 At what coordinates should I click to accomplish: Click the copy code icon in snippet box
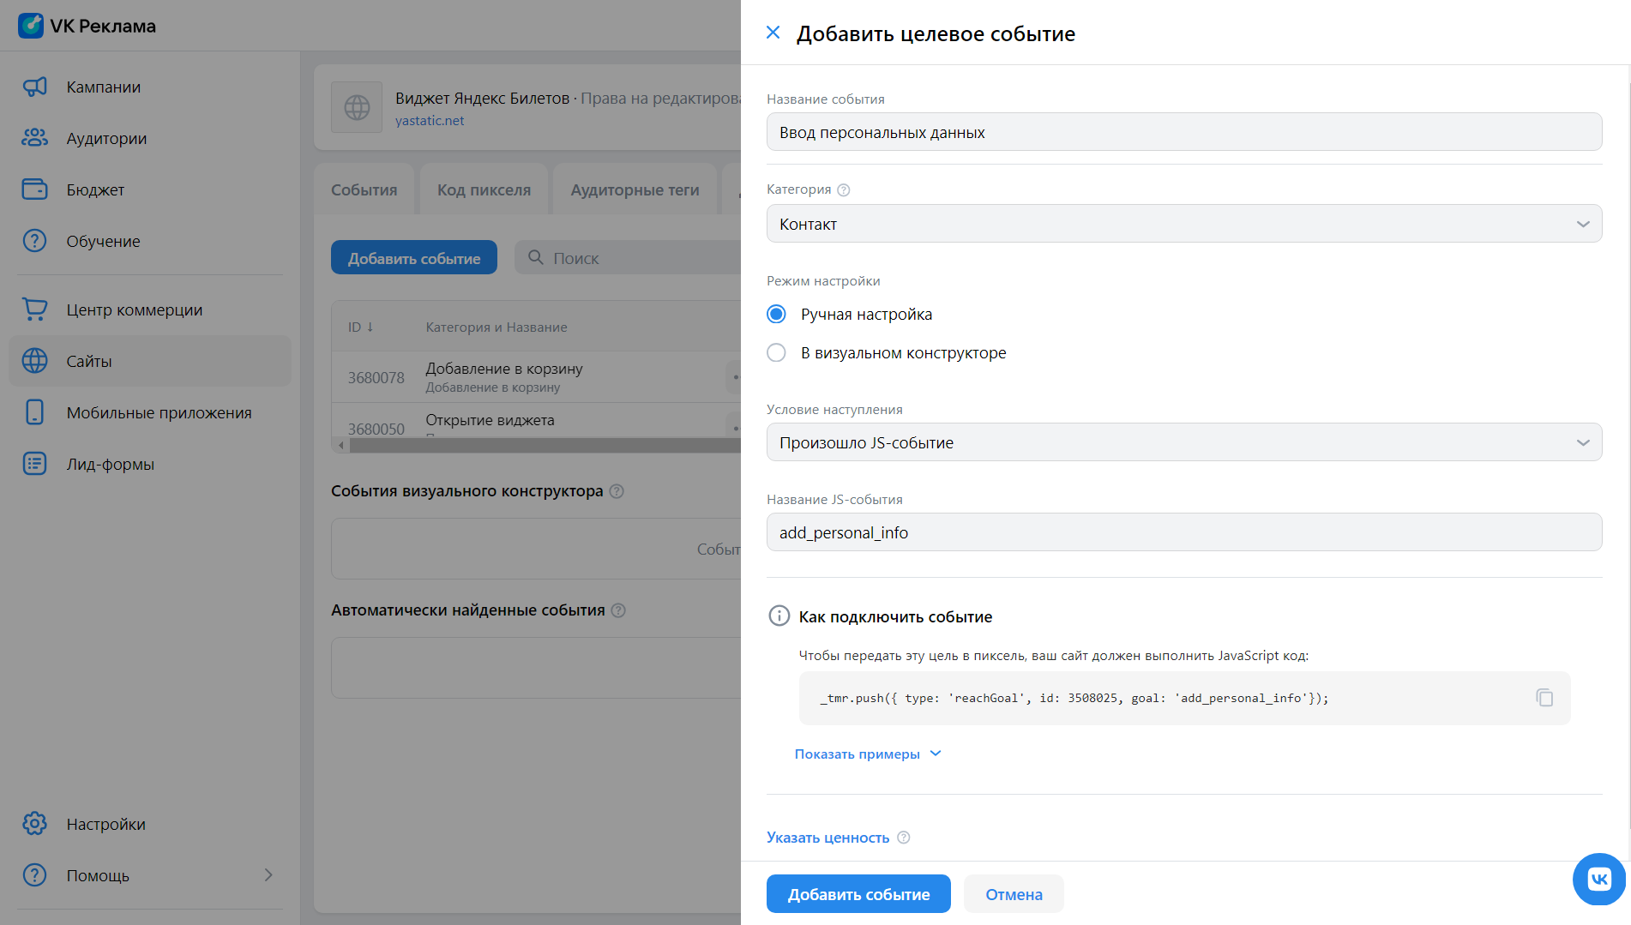coord(1544,698)
